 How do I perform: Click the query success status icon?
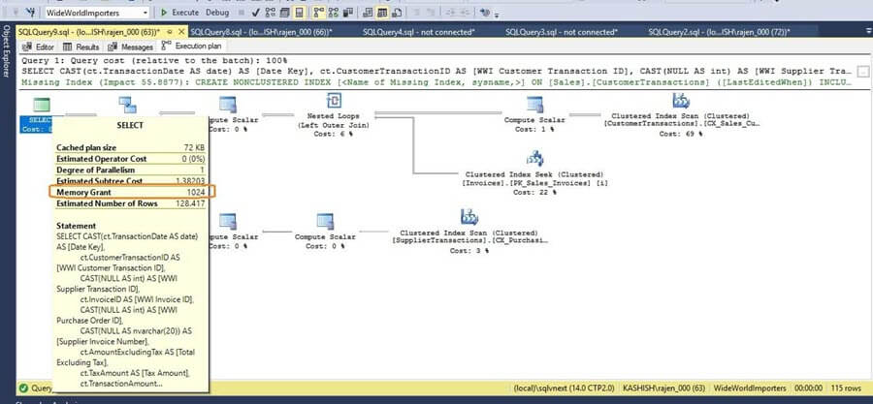24,388
